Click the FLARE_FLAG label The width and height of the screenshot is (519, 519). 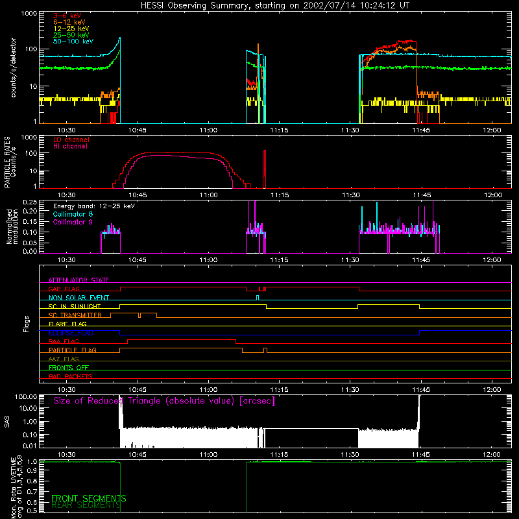[x=67, y=324]
